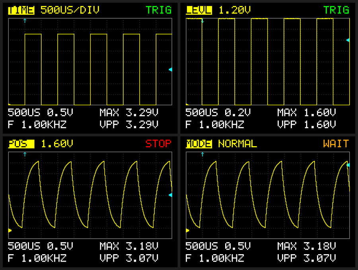
Task: Click the cyan trigger level marker in LEVL panel
Action: pos(348,40)
